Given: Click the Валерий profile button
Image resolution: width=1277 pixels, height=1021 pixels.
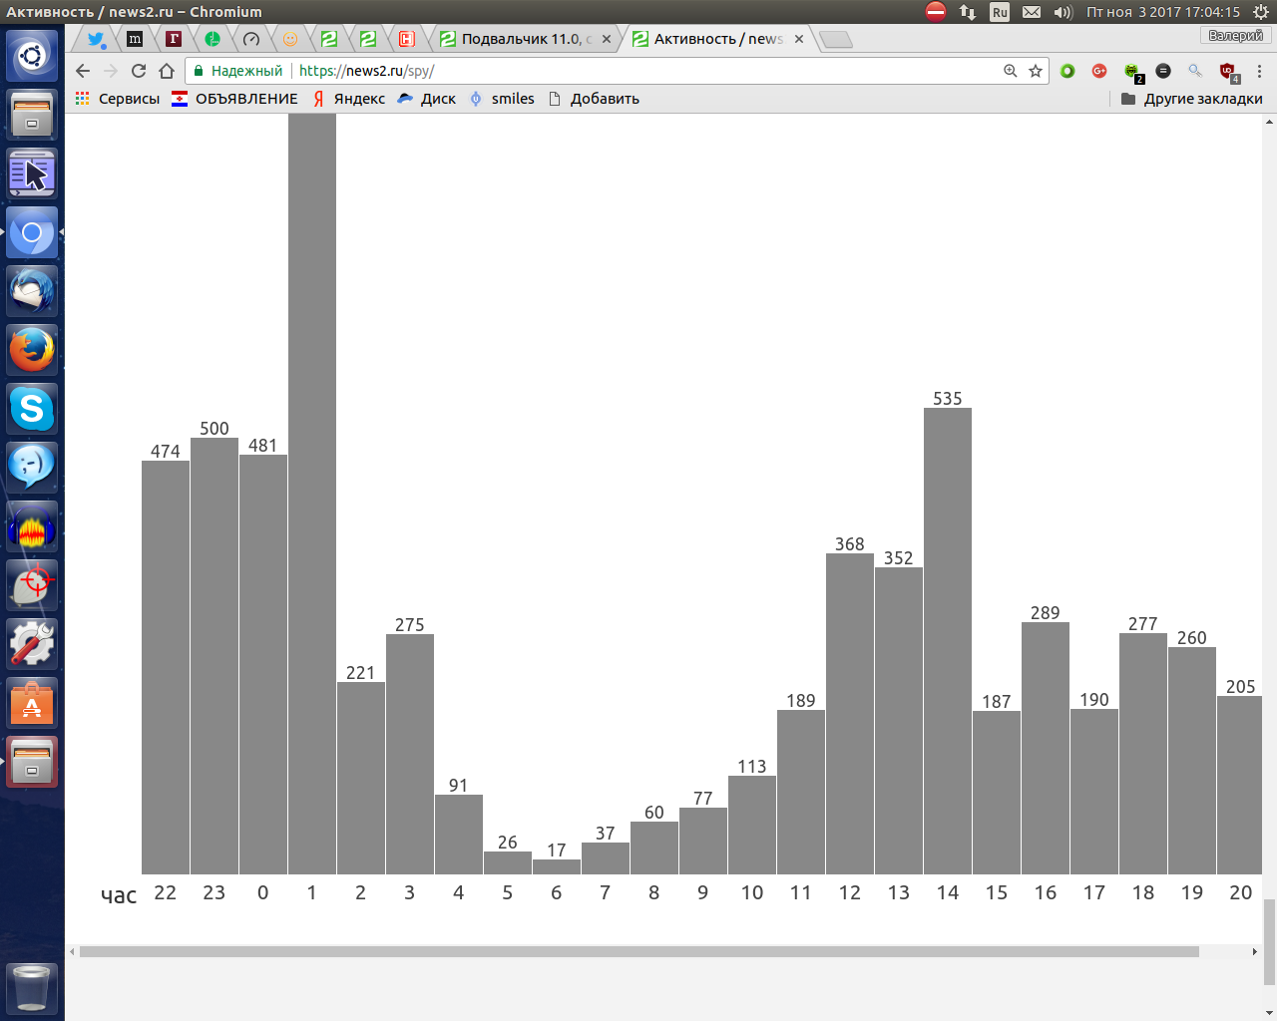Looking at the screenshot, I should tap(1235, 36).
